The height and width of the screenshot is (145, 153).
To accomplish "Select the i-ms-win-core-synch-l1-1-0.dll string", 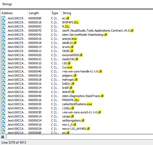I will coord(81,112).
